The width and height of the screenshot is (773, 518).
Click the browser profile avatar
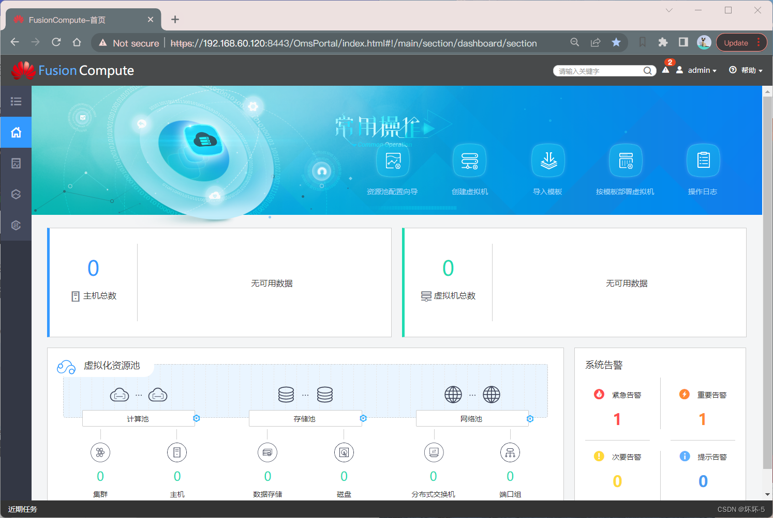[x=704, y=42]
